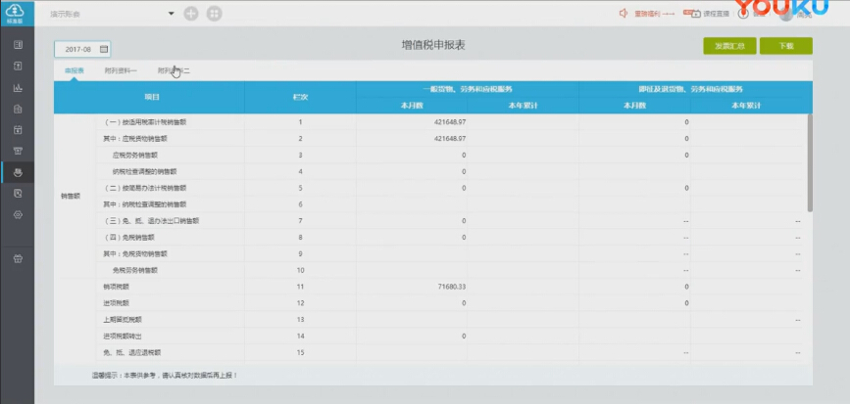This screenshot has width=850, height=404.
Task: Open the calendar icon in date field
Action: [x=104, y=49]
